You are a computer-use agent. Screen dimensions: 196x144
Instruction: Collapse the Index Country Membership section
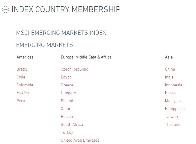point(6,10)
